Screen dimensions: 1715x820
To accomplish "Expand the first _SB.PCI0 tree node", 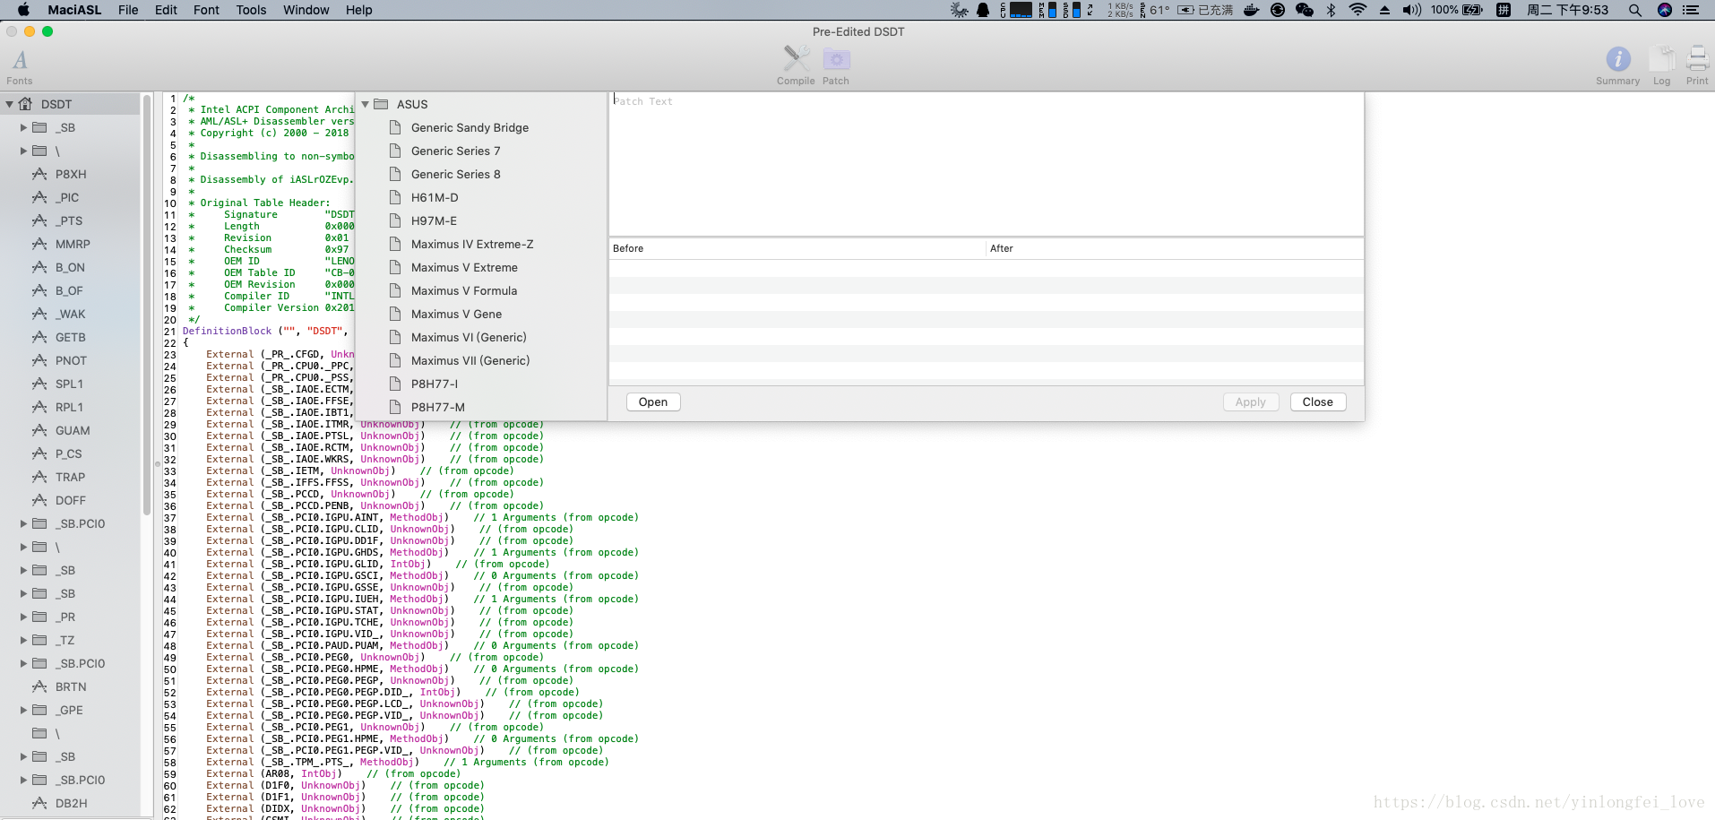I will (24, 524).
